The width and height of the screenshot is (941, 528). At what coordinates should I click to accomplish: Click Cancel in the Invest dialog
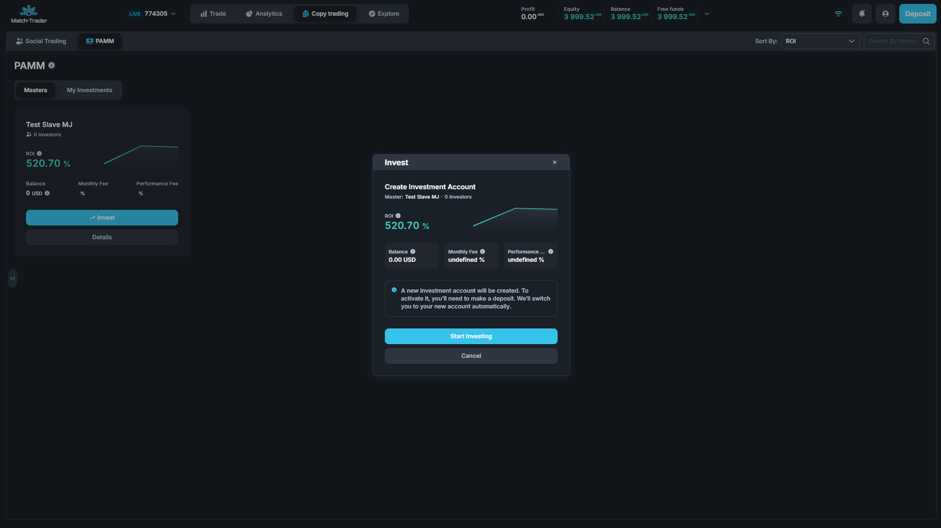[471, 356]
